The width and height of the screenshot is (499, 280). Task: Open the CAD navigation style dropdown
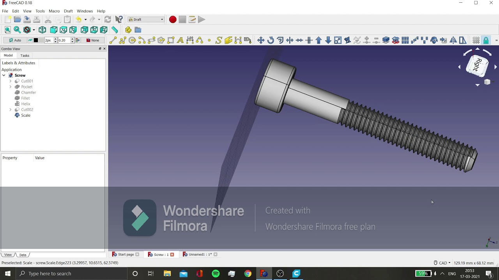pyautogui.click(x=442, y=263)
